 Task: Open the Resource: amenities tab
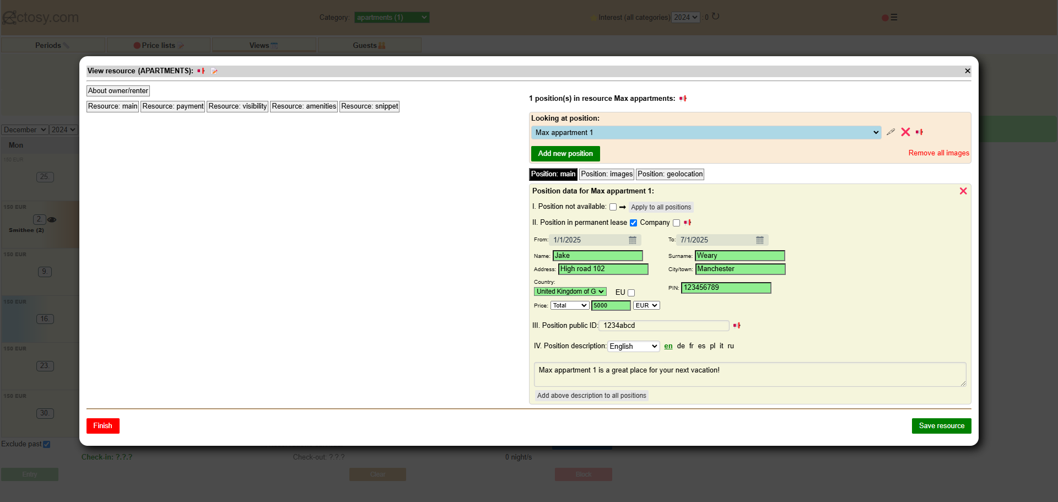(304, 106)
